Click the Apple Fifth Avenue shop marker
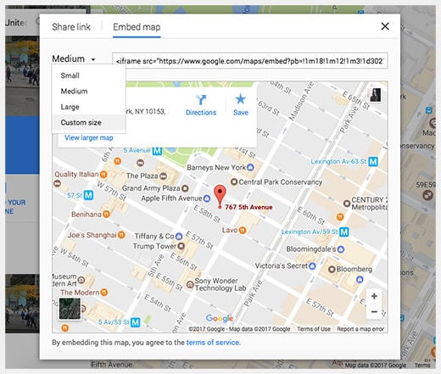Screen dimensions: 441x374 pyautogui.click(x=207, y=198)
